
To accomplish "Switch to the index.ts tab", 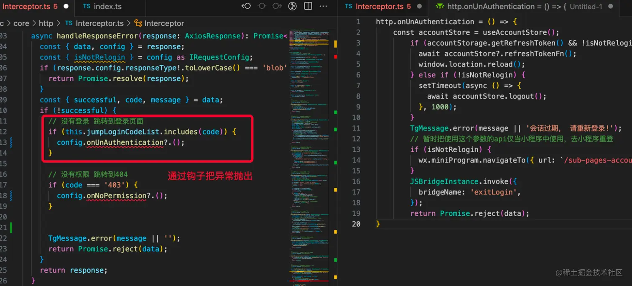I will [x=107, y=7].
